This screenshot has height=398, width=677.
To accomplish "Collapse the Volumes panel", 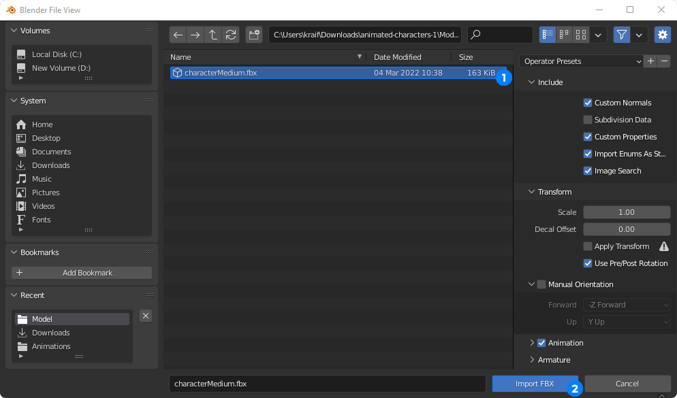I will [x=14, y=31].
